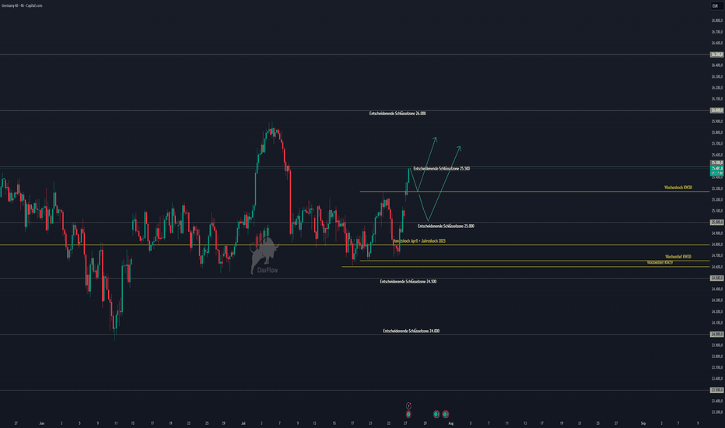Click the Aug marker on the time axis

tap(451, 423)
